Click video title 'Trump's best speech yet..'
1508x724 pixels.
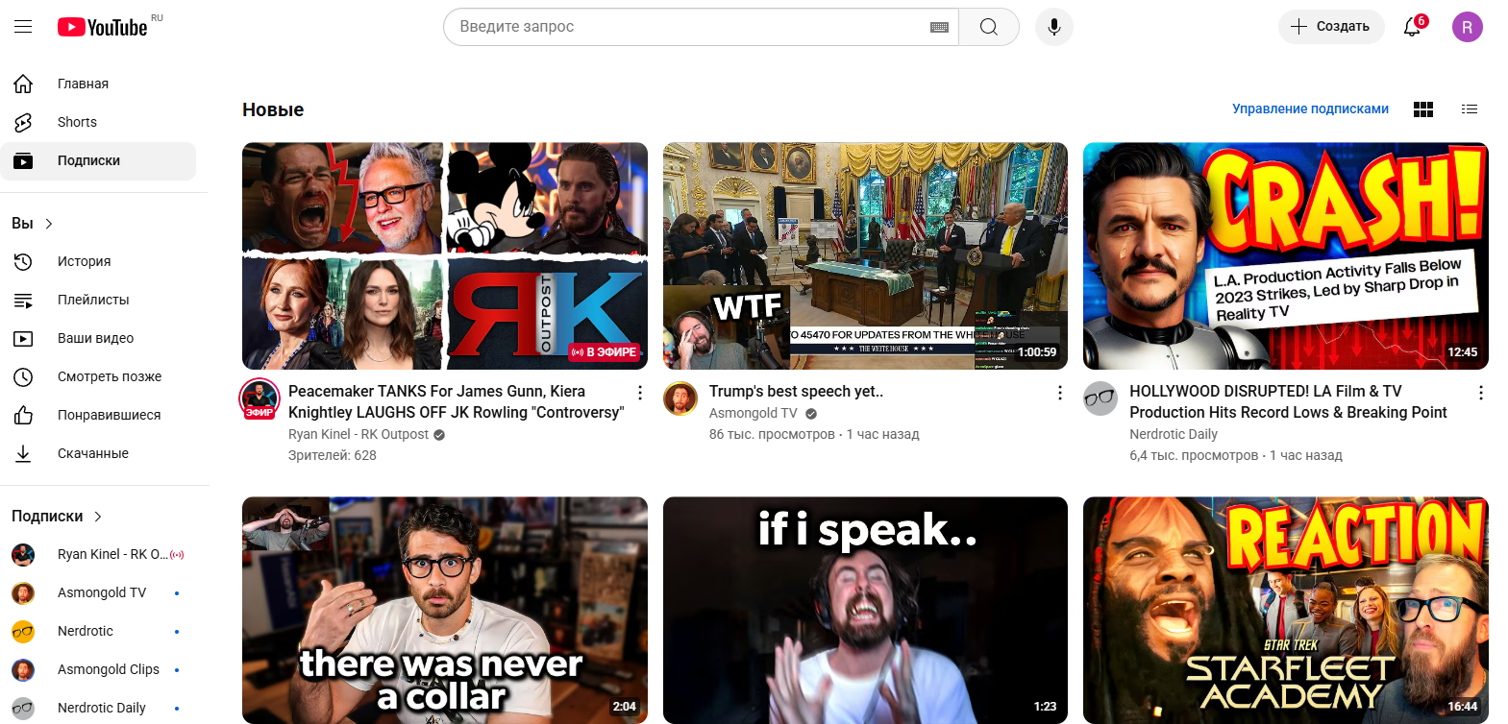pyautogui.click(x=796, y=391)
